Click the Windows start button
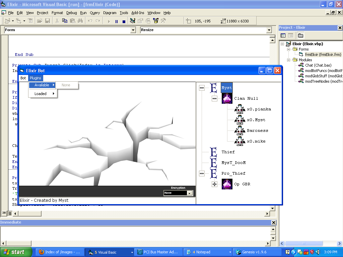Image resolution: width=343 pixels, height=257 pixels. 16,252
